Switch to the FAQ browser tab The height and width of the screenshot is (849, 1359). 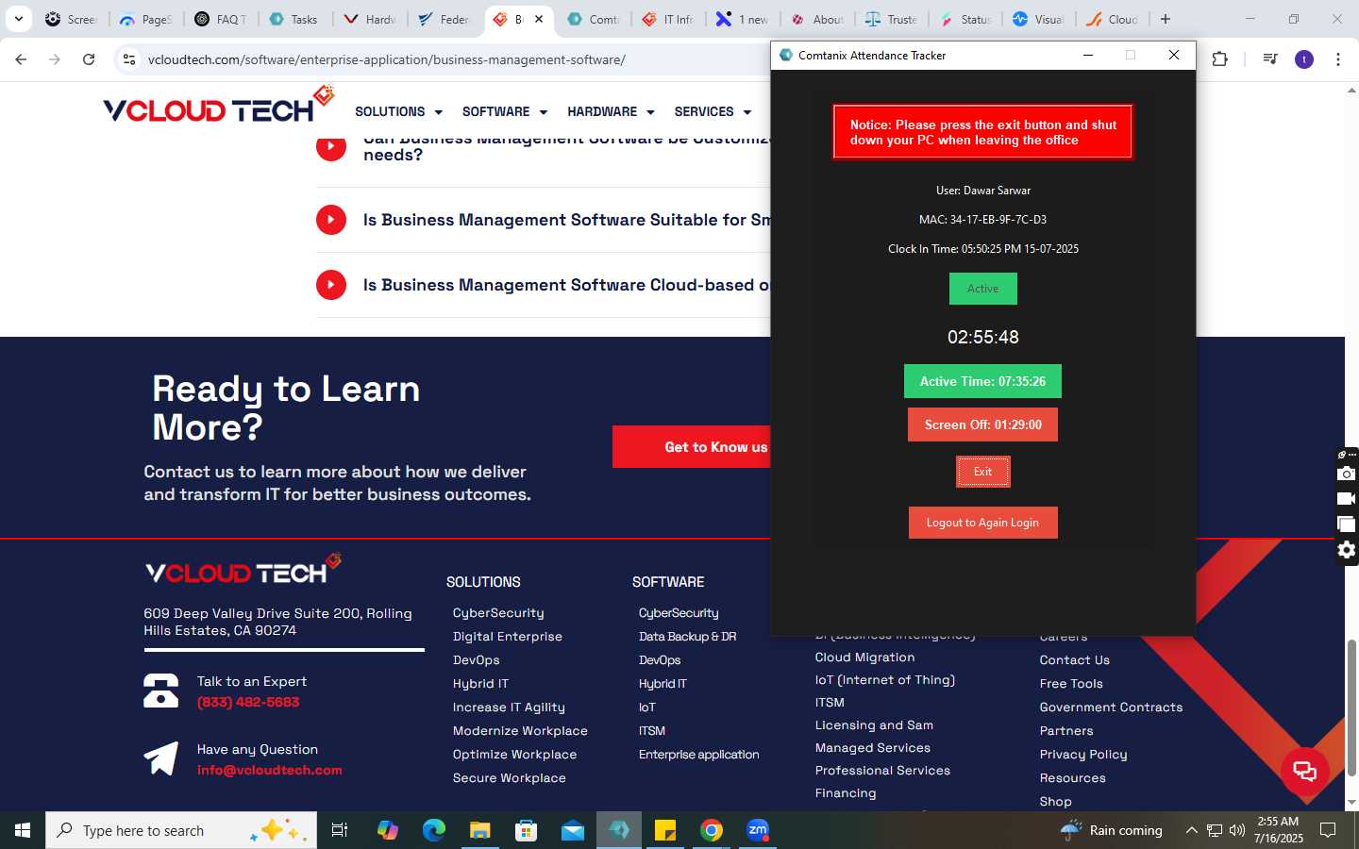[x=221, y=19]
